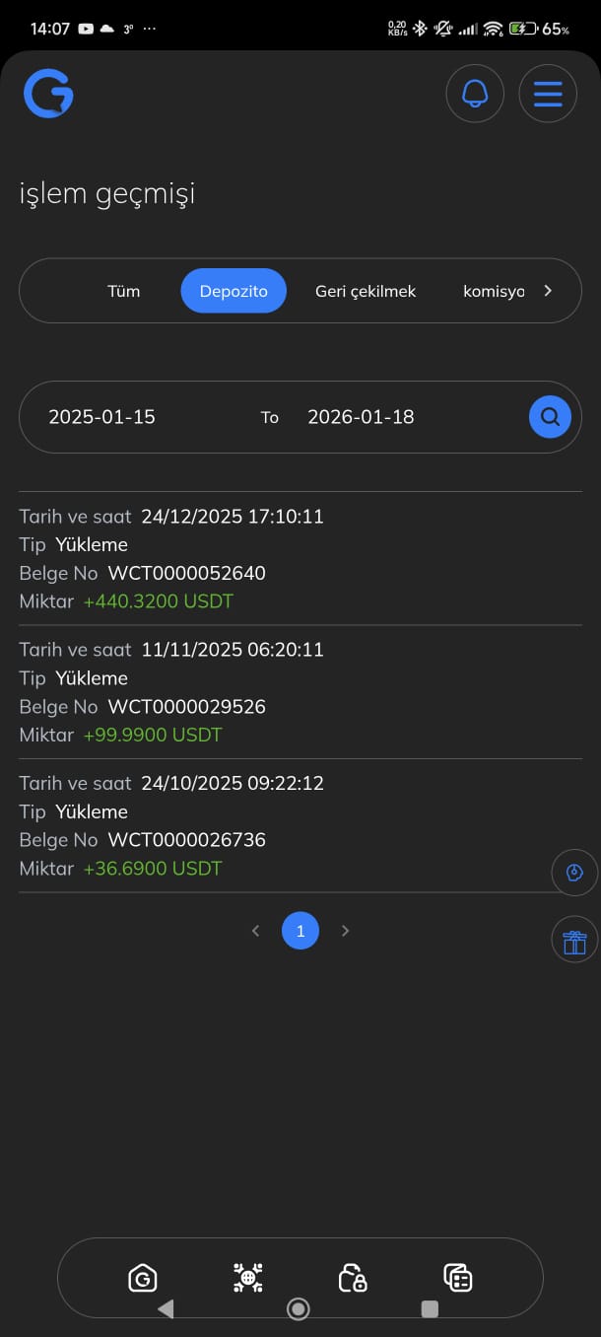Tap the blue G logo
Screen dimensions: 601x1337
[x=48, y=94]
